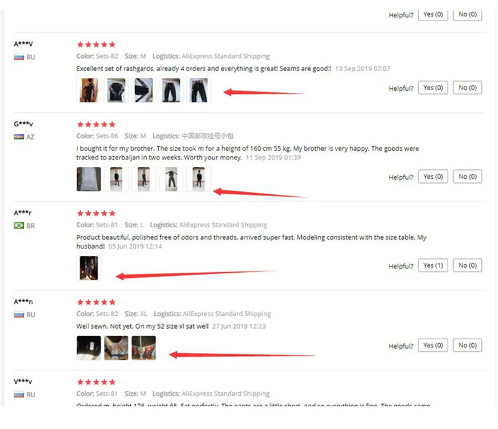Open the fifth pants photo in A***v's review

point(199,90)
